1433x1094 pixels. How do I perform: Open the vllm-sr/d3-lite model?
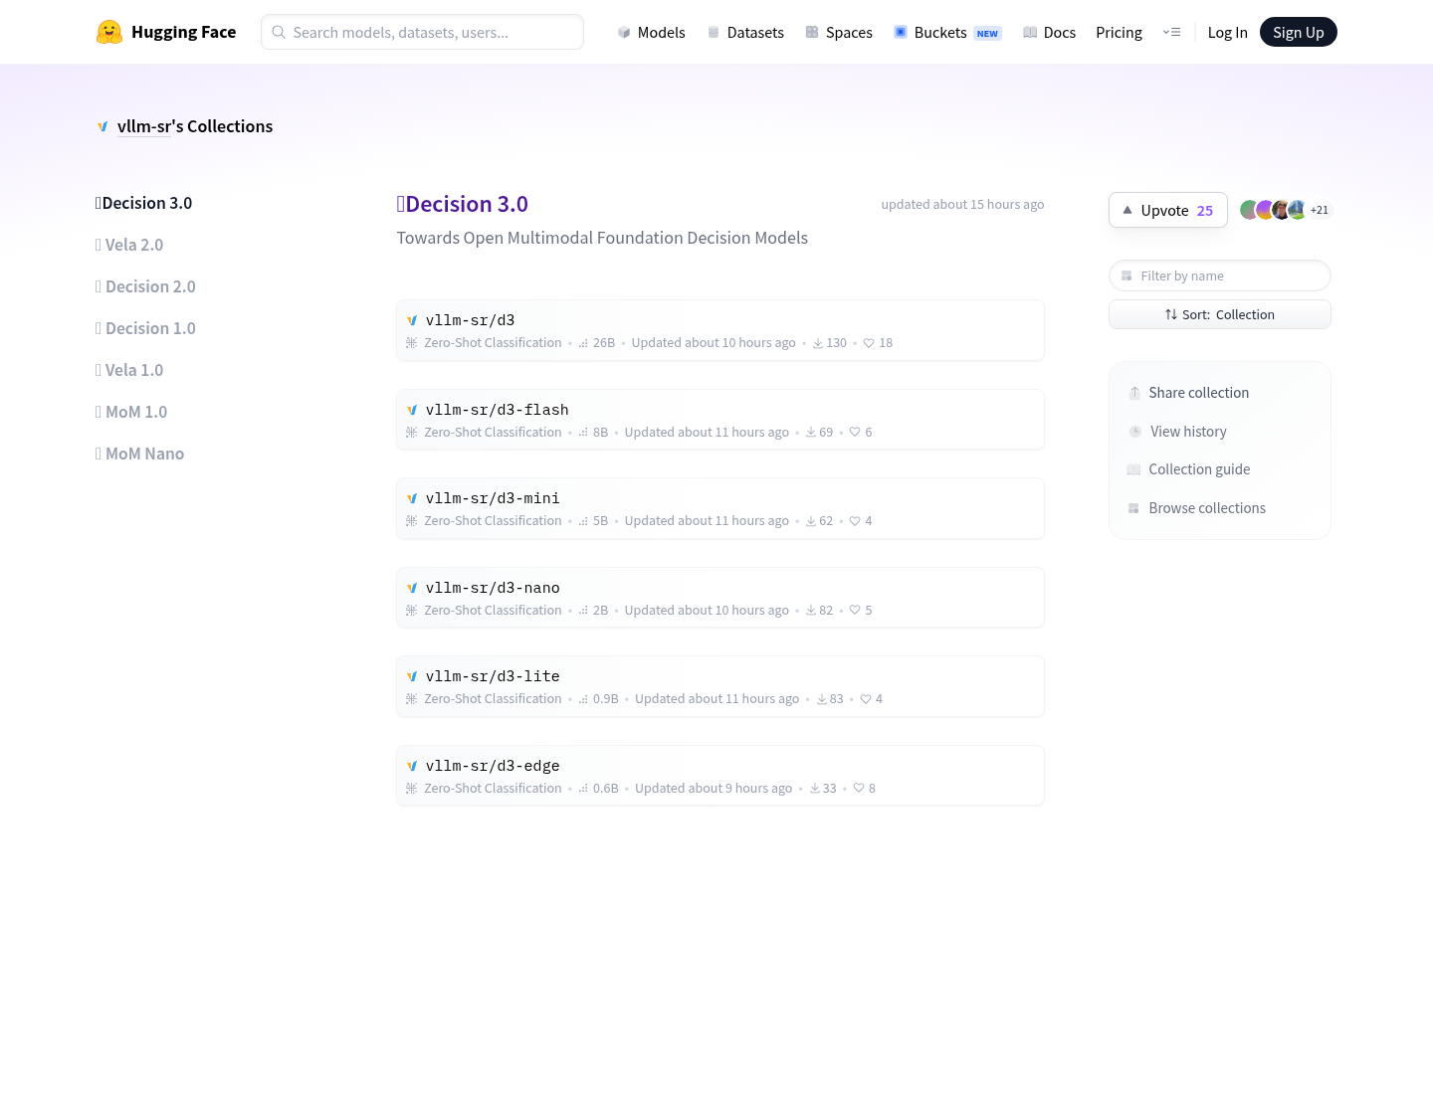[x=720, y=686]
